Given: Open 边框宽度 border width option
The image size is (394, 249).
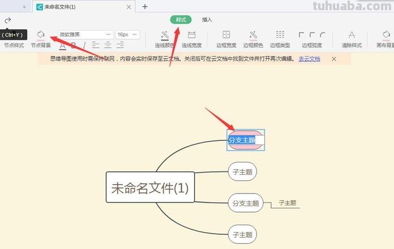Looking at the screenshot, I should [x=226, y=39].
